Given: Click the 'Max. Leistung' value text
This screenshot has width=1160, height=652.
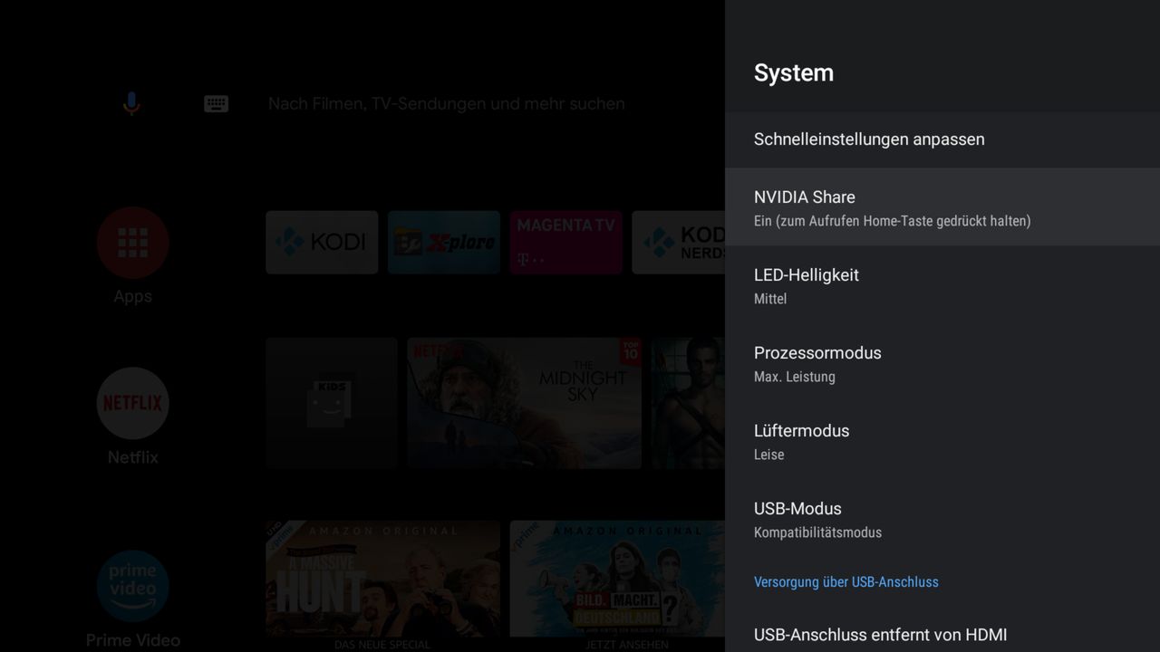Looking at the screenshot, I should click(795, 377).
